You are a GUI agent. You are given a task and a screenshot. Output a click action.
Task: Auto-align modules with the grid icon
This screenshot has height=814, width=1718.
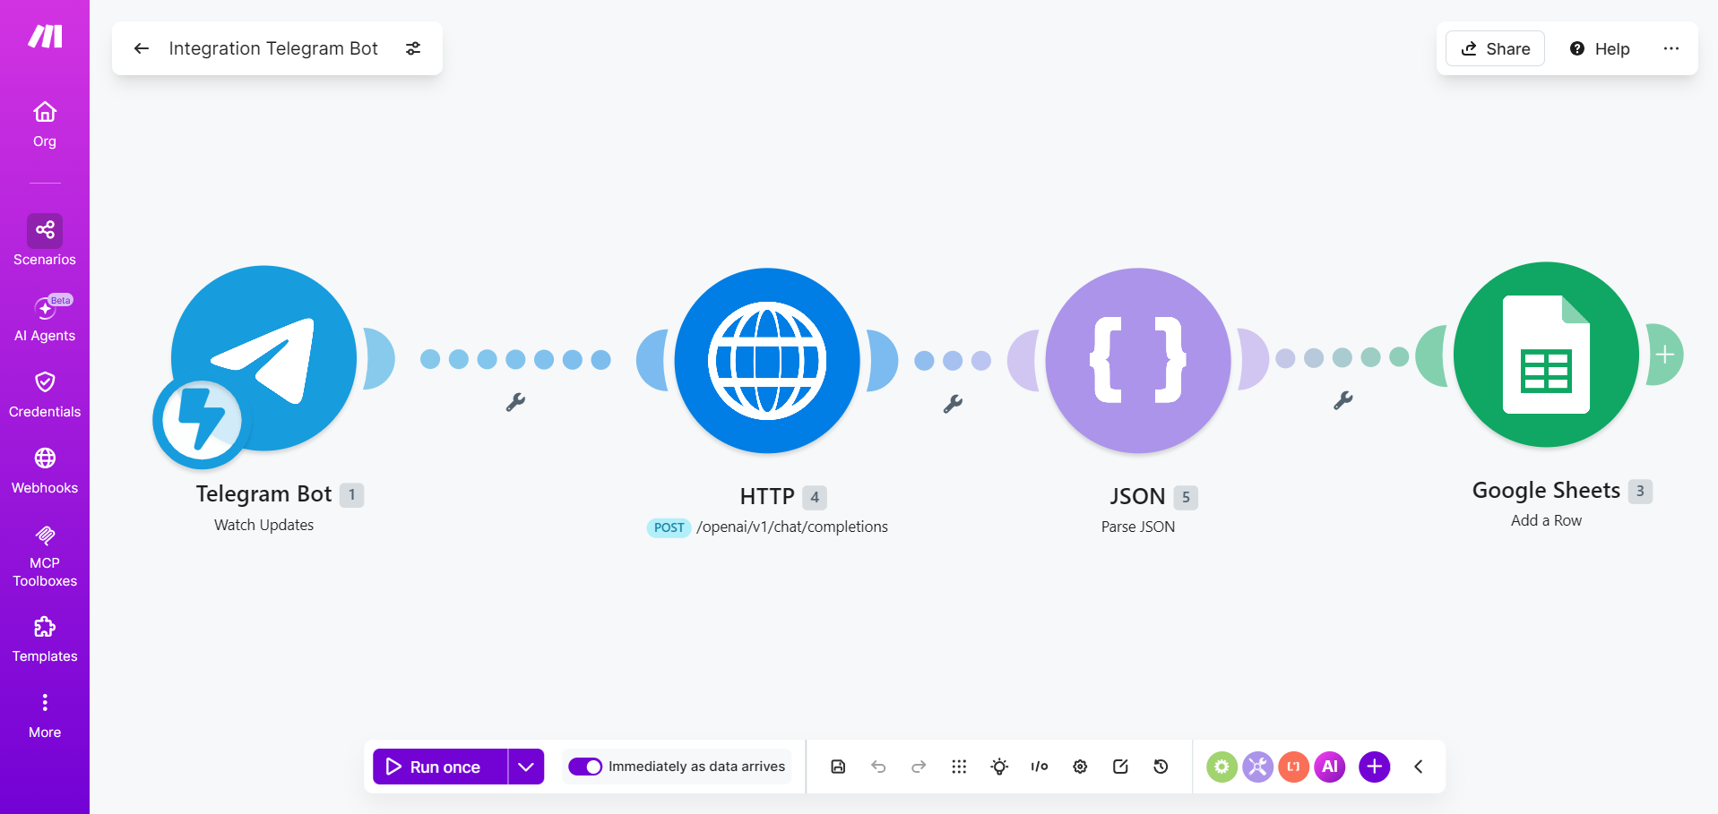[x=959, y=767]
